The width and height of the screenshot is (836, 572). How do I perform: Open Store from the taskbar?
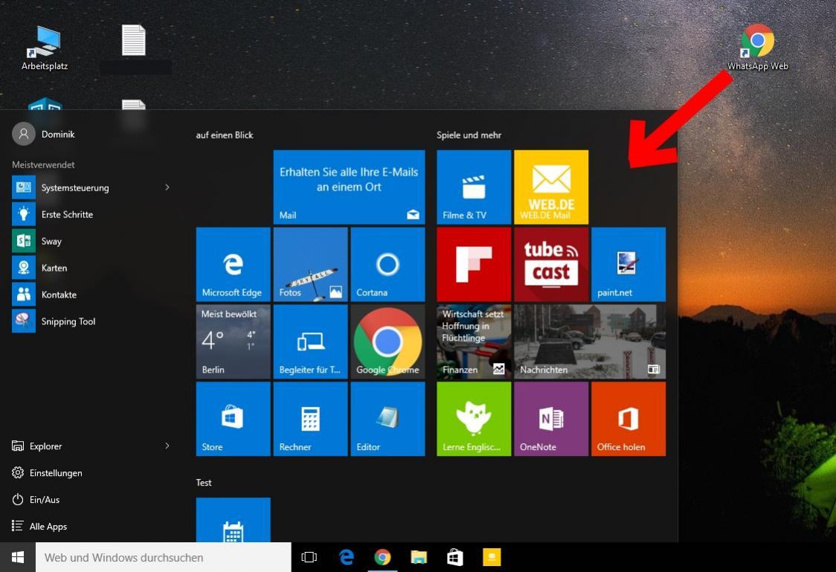coord(454,558)
